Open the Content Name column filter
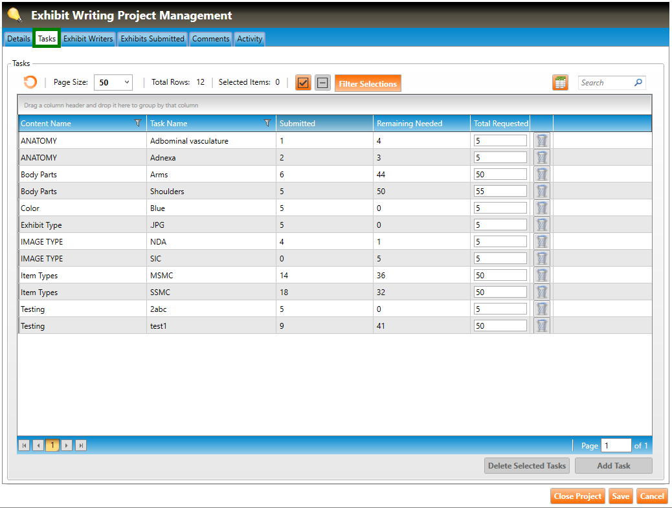The image size is (672, 508). [x=137, y=123]
